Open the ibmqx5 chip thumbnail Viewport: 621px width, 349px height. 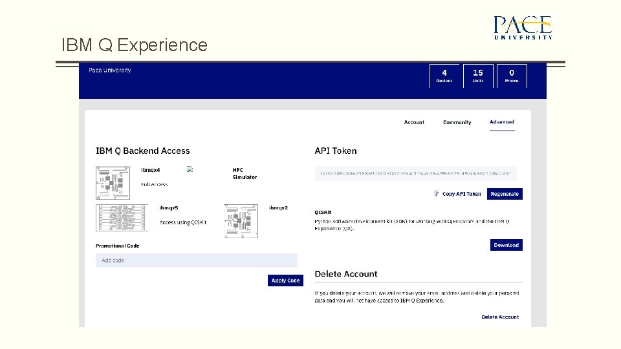pos(122,218)
